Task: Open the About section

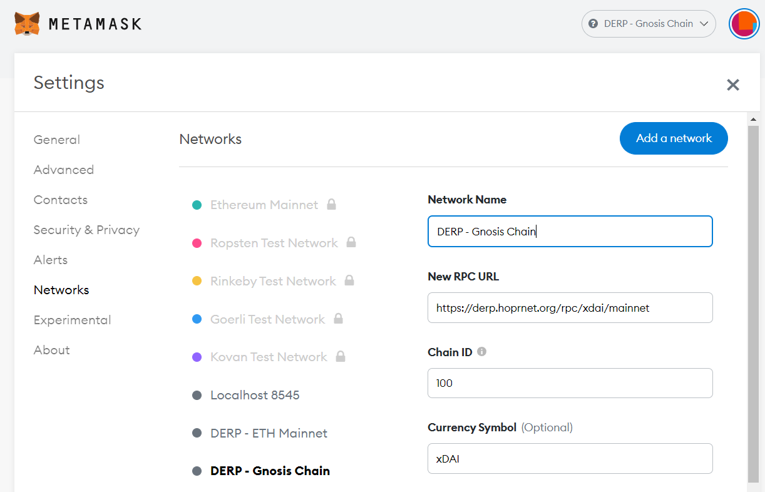Action: click(x=52, y=350)
